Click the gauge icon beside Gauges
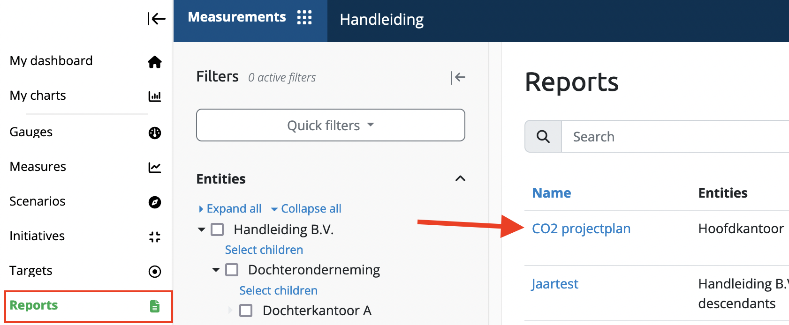This screenshot has width=789, height=325. [155, 133]
